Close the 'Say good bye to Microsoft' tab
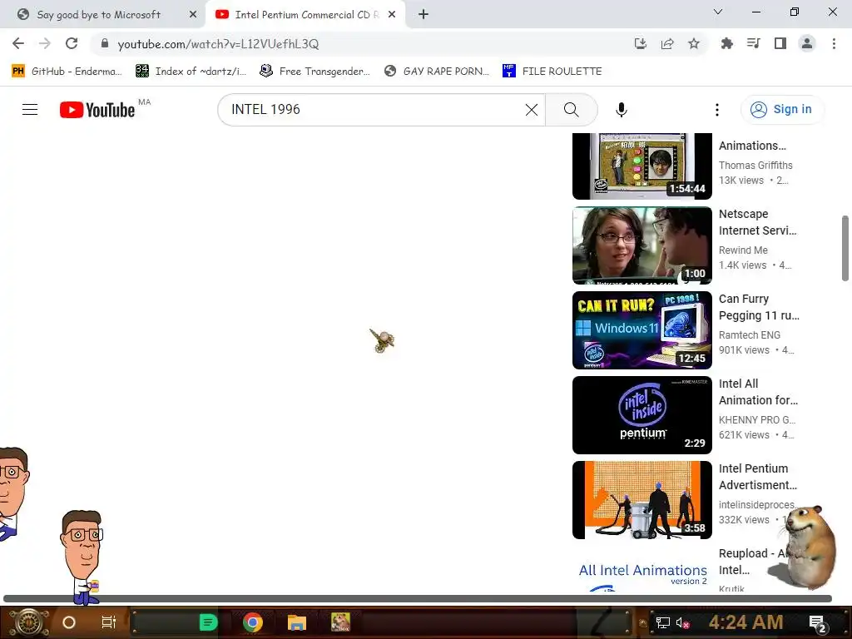 pyautogui.click(x=193, y=15)
